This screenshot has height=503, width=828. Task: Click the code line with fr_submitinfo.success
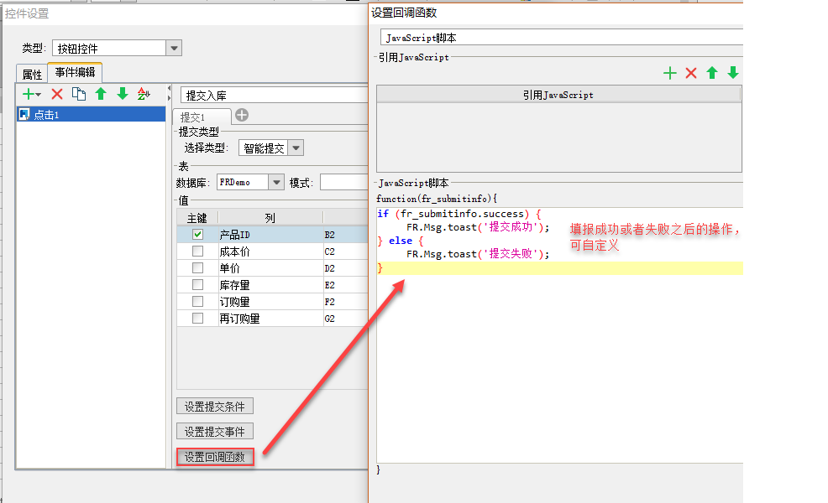[x=459, y=214]
